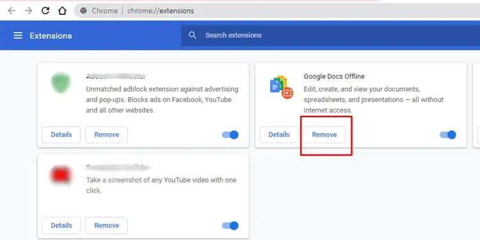Screen dimensions: 480x240
Task: Click the green shield adblock extension icon
Action: point(61,83)
